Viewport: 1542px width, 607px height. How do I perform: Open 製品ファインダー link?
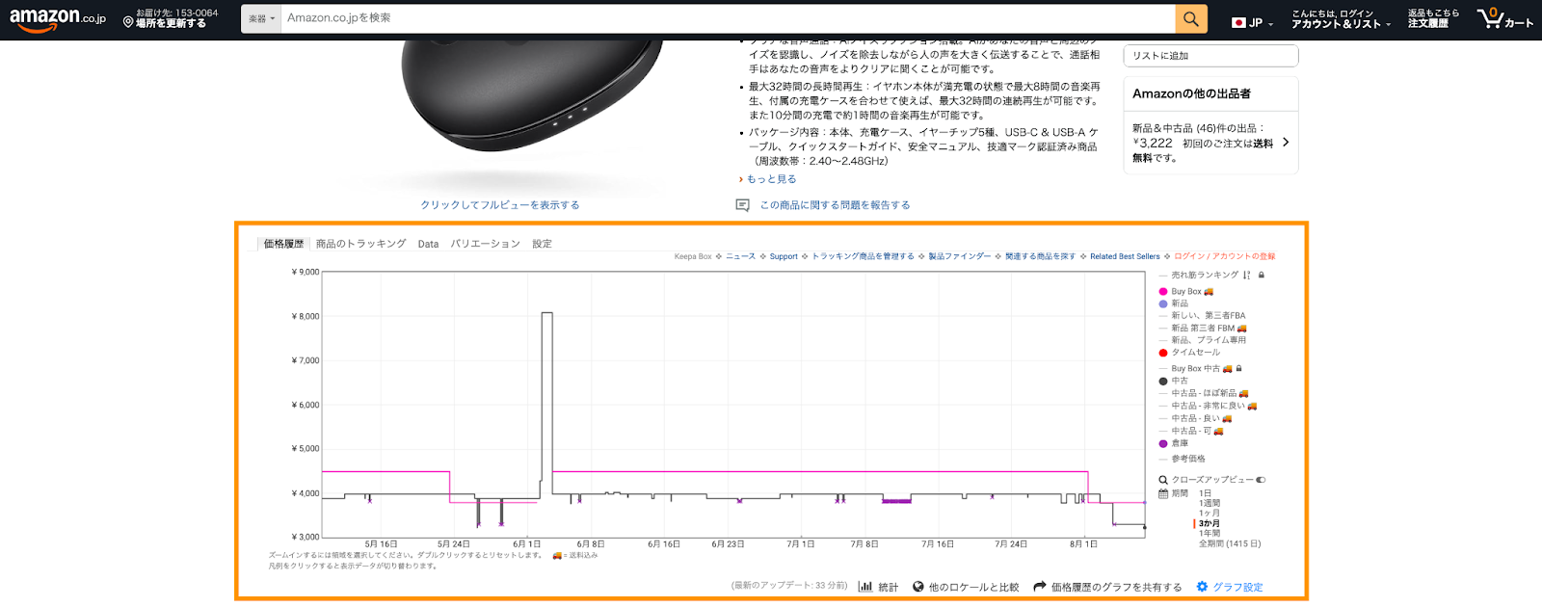[959, 256]
